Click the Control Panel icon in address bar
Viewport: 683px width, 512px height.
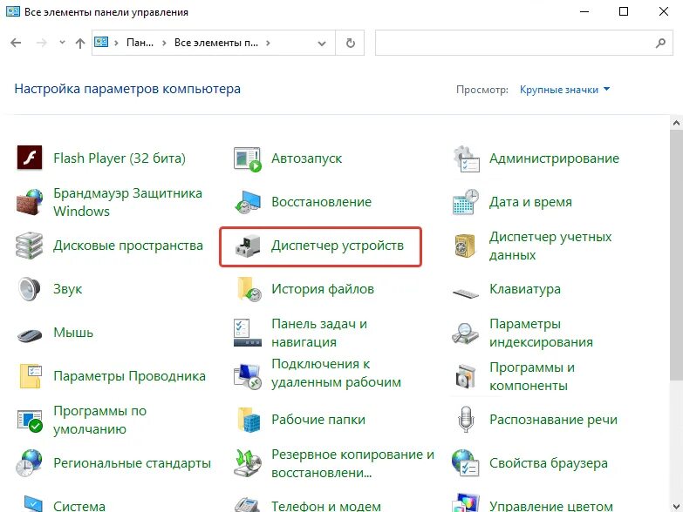click(101, 42)
